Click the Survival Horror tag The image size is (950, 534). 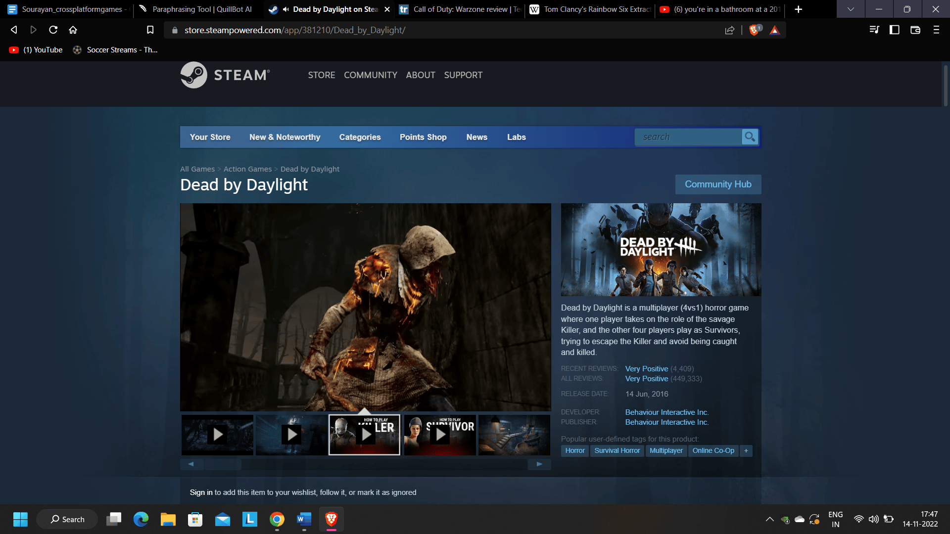point(617,450)
